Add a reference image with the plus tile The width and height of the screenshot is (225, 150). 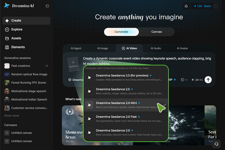coord(73,64)
